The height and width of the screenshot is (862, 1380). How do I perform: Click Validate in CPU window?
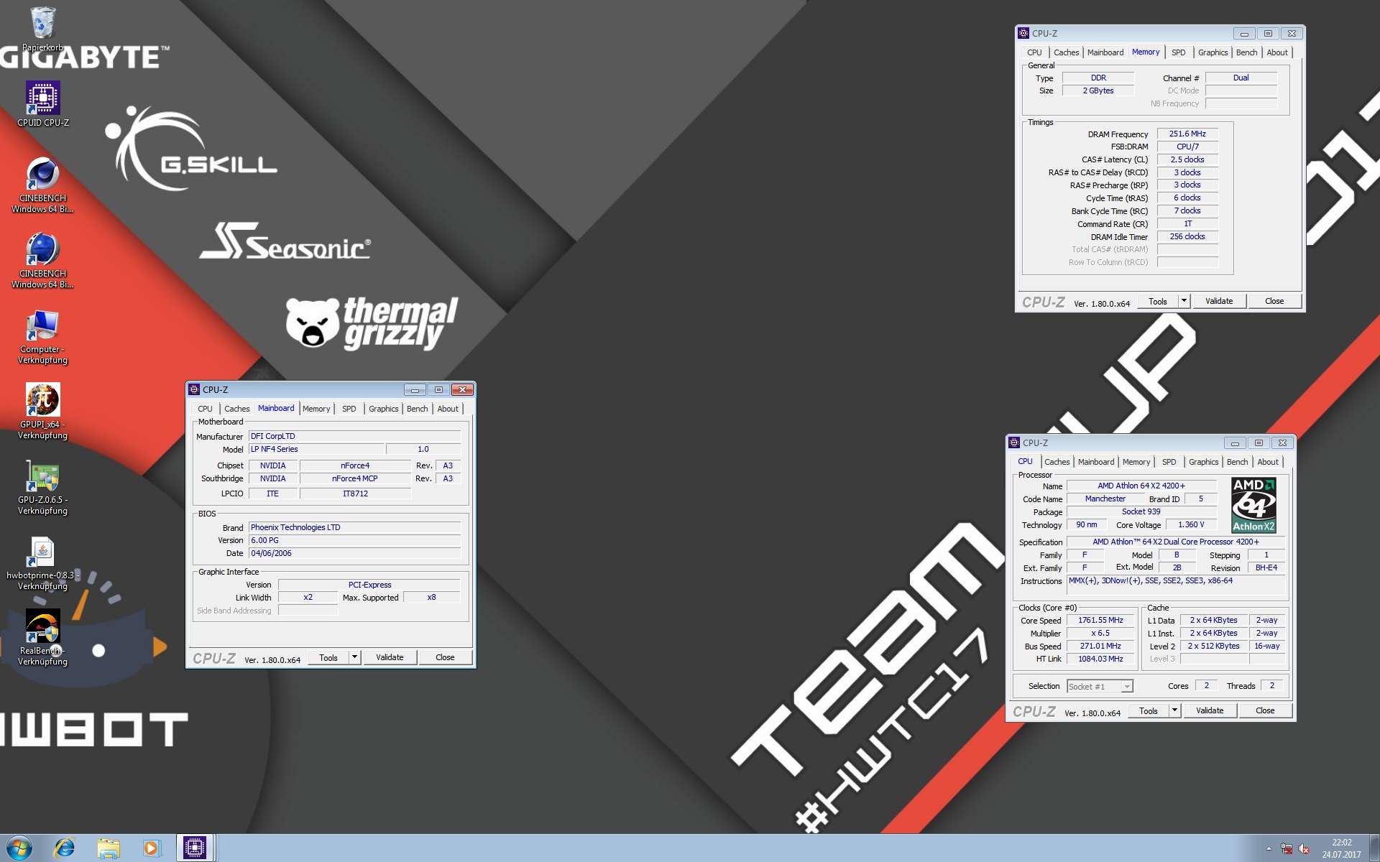(x=1210, y=710)
